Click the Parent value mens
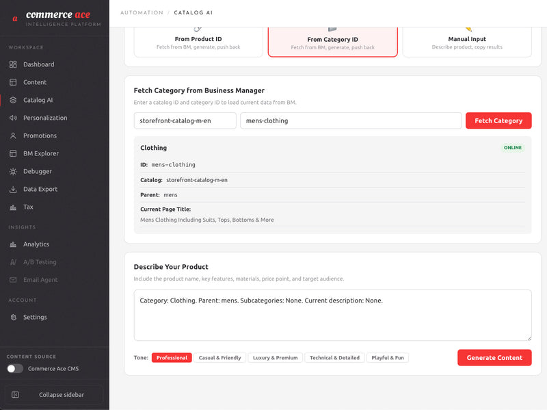Screen dimensions: 547x410 point(170,195)
